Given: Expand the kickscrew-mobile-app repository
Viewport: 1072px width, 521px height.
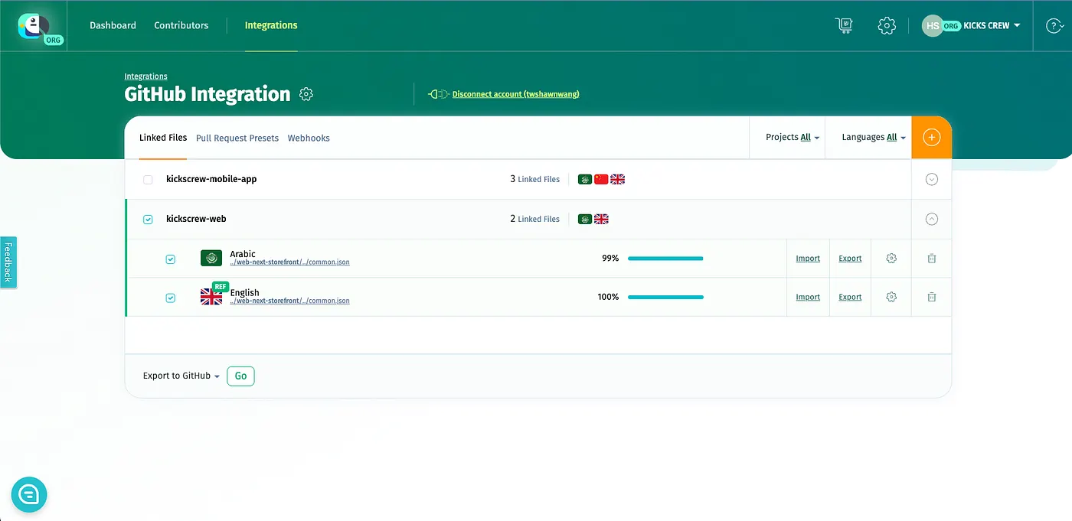Looking at the screenshot, I should (x=932, y=179).
